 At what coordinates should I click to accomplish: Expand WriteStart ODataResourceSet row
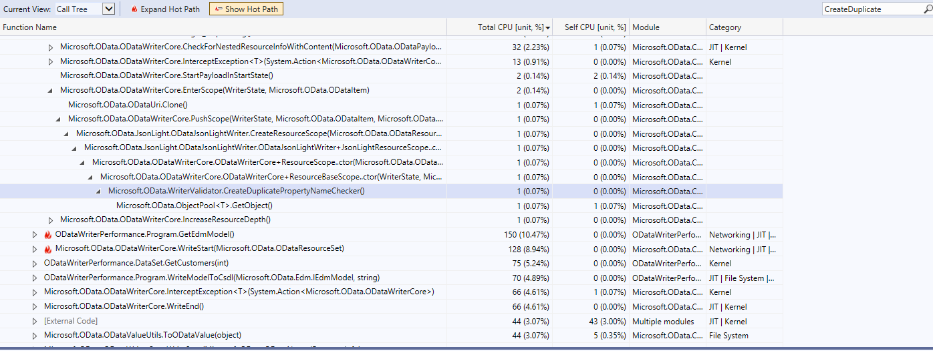pyautogui.click(x=35, y=249)
